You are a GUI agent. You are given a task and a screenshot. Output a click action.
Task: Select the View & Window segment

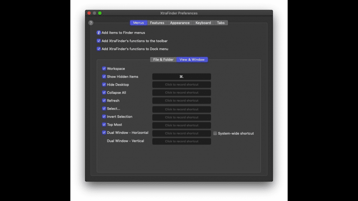pos(192,59)
